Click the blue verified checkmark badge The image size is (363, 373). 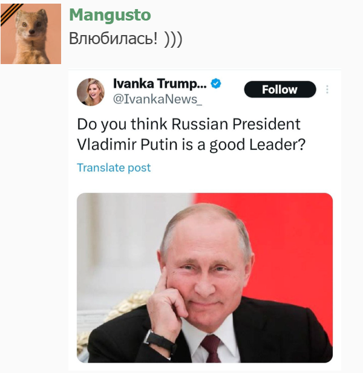(215, 83)
